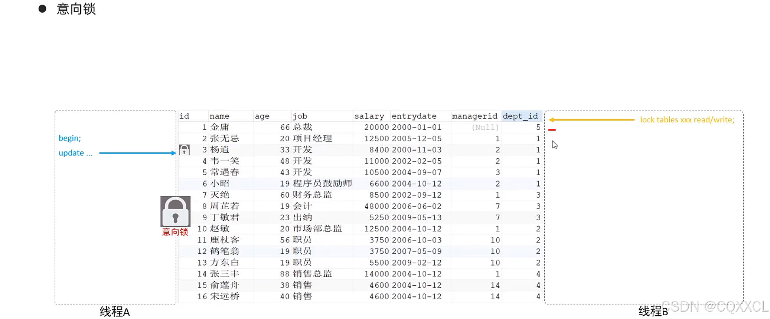Screen dimensions: 770x319
Task: Click the age cell 56
Action: point(285,240)
